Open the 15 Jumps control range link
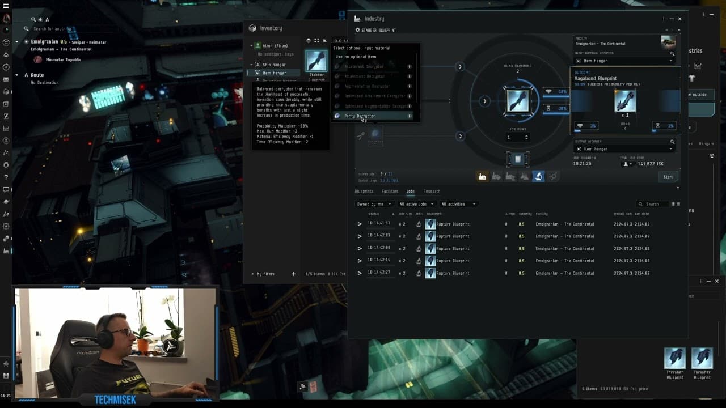Image resolution: width=726 pixels, height=408 pixels. click(389, 180)
